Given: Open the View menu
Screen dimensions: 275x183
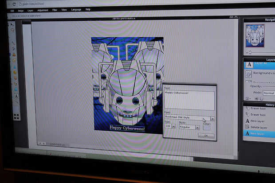Looking at the screenshot, I should click(x=64, y=10).
